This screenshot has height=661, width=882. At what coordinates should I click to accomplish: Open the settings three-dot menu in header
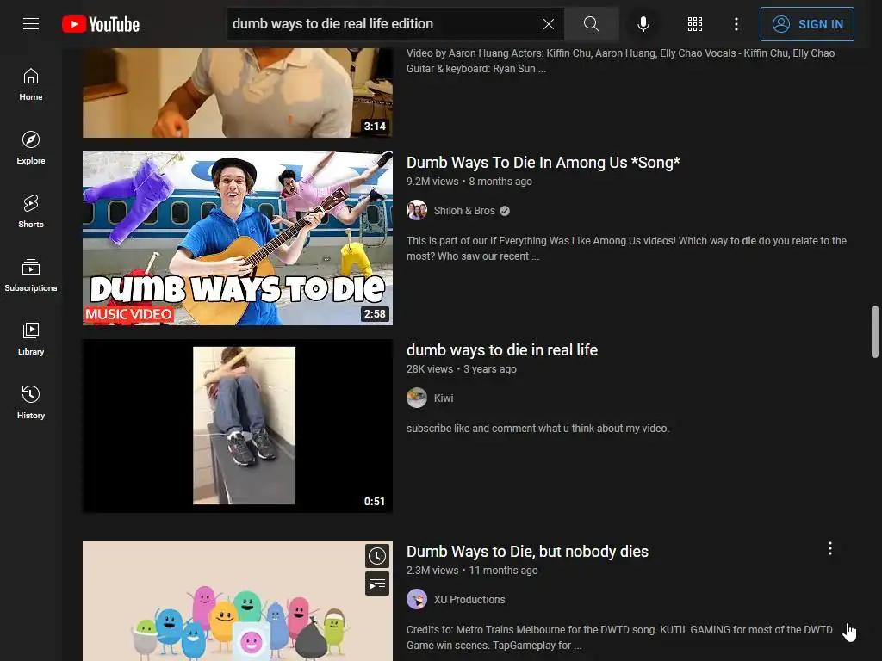click(736, 24)
